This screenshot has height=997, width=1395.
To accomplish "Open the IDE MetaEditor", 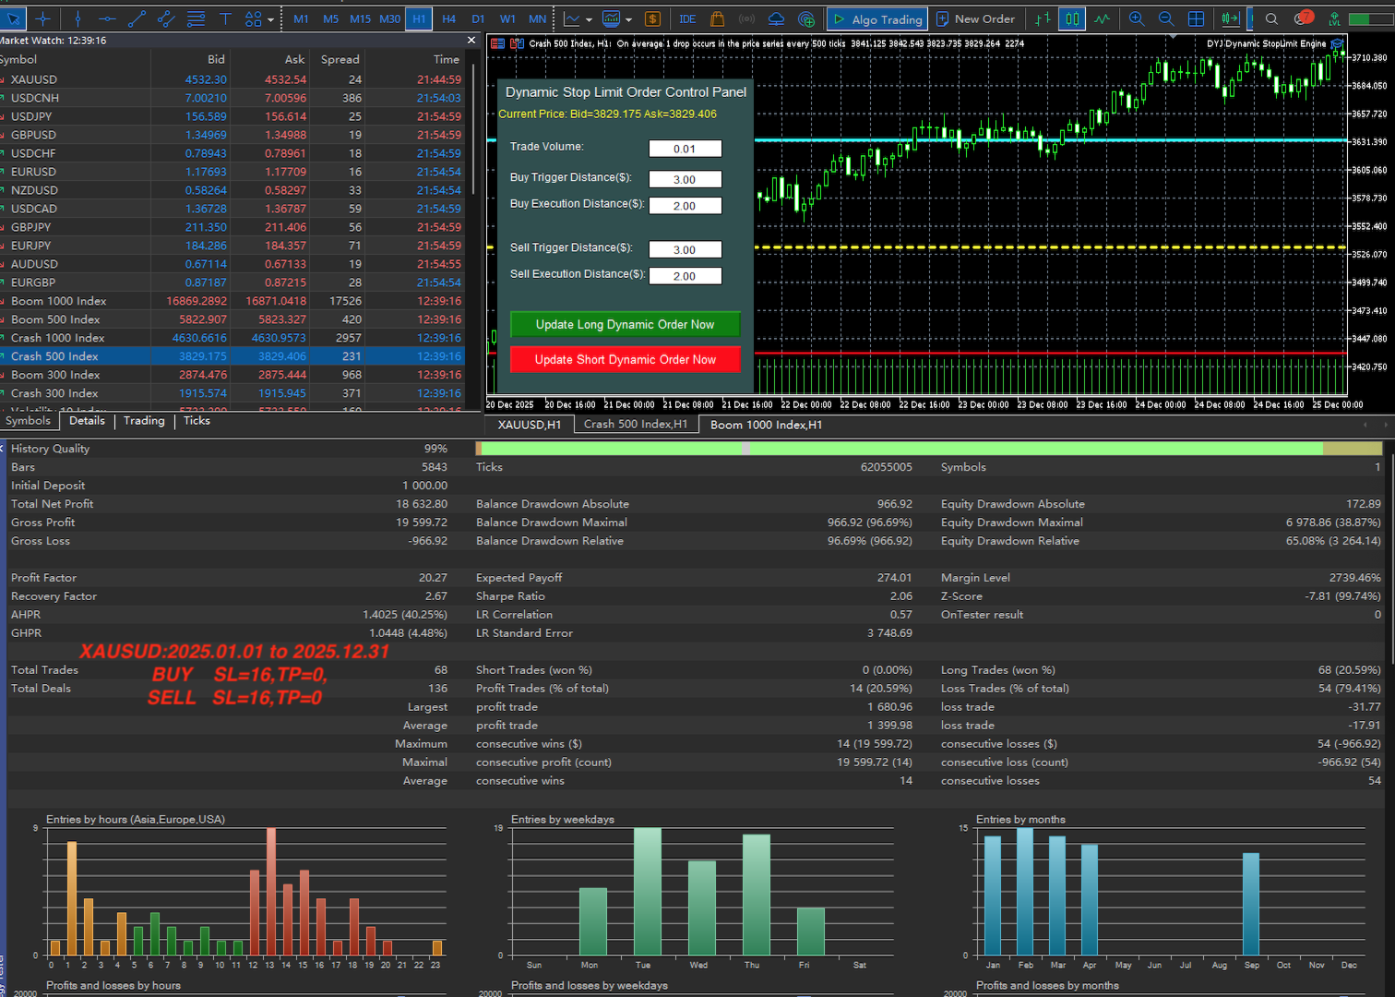I will [x=687, y=18].
